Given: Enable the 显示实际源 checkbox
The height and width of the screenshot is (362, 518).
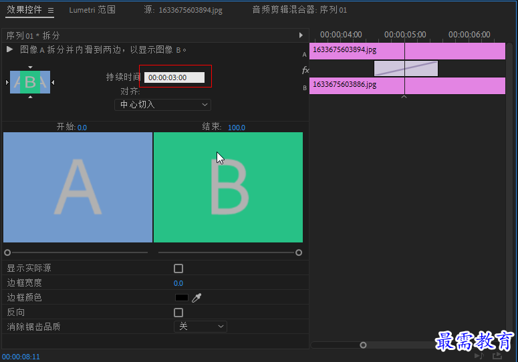Looking at the screenshot, I should 178,268.
